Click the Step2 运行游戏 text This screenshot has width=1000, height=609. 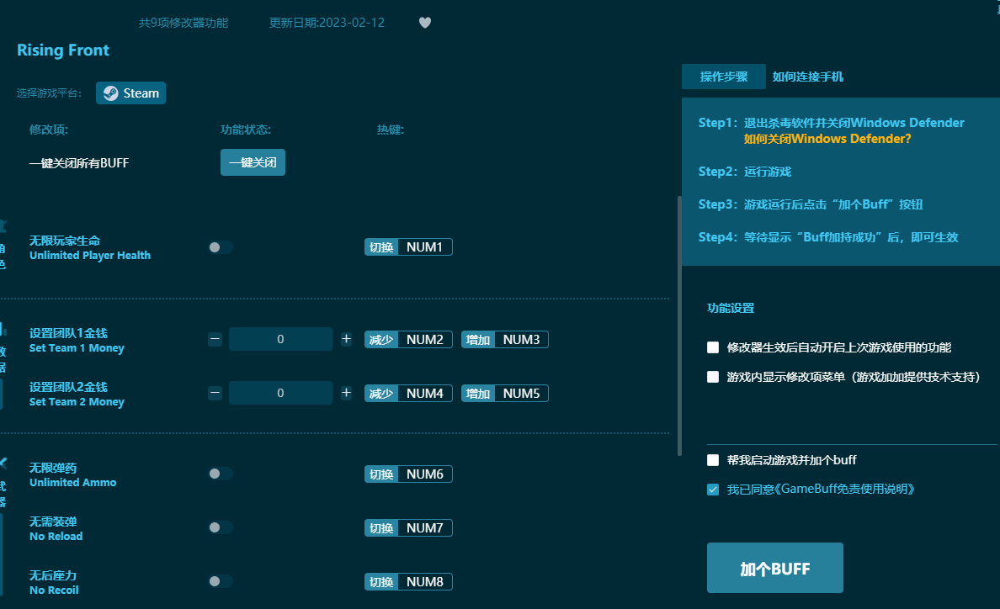tap(744, 172)
